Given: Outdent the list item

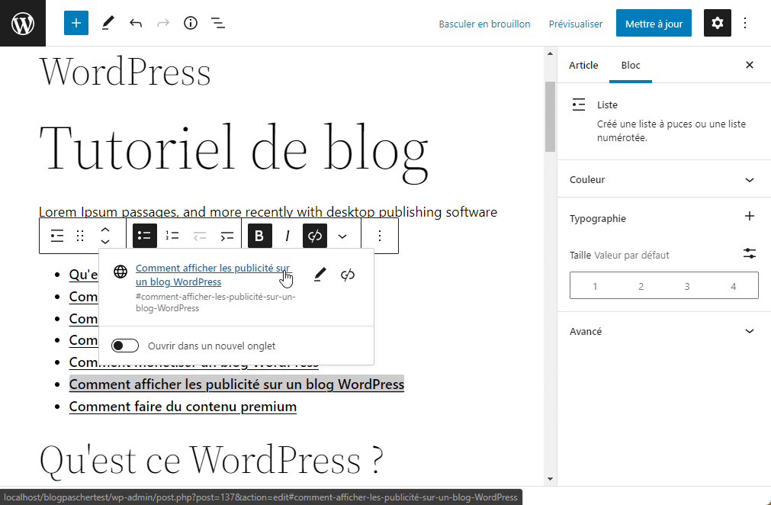Looking at the screenshot, I should tap(200, 236).
